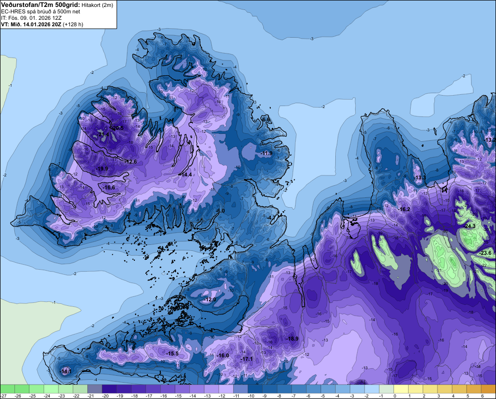
Task: Select the -16.2 temperature reading
Action: (x=404, y=209)
